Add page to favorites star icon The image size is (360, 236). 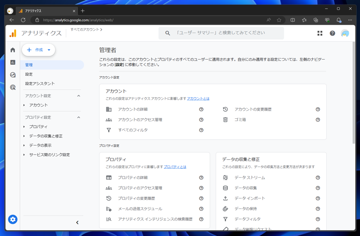(x=279, y=20)
